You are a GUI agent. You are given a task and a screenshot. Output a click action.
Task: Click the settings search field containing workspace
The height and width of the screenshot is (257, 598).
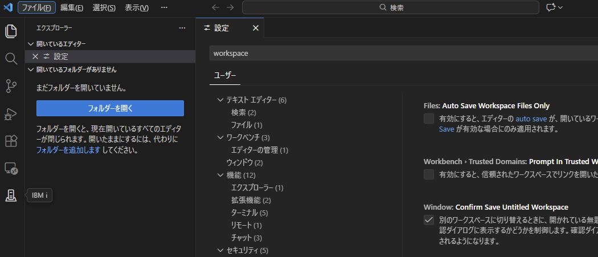point(403,54)
